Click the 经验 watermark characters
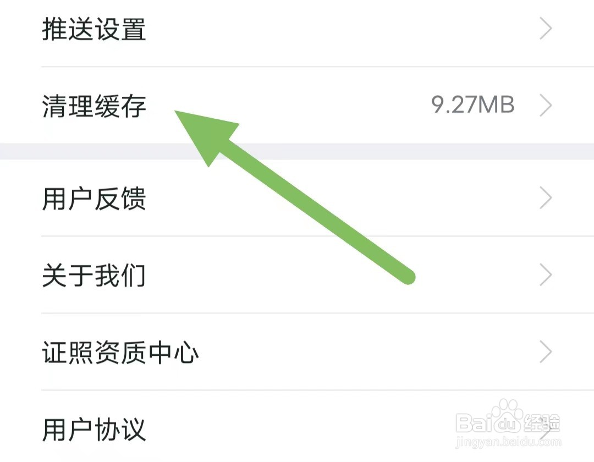 click(x=542, y=422)
